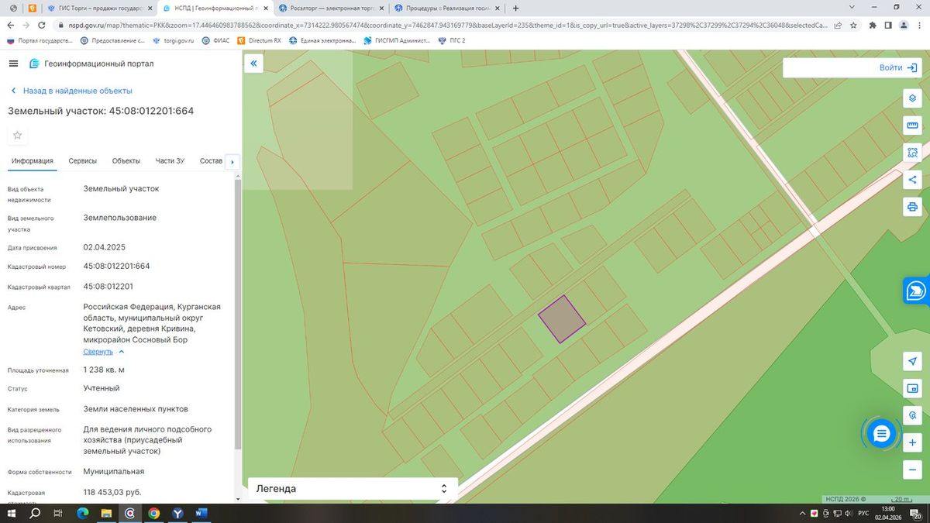Click the status value Учтенный
Viewport: 930px width, 523px height.
coord(102,388)
